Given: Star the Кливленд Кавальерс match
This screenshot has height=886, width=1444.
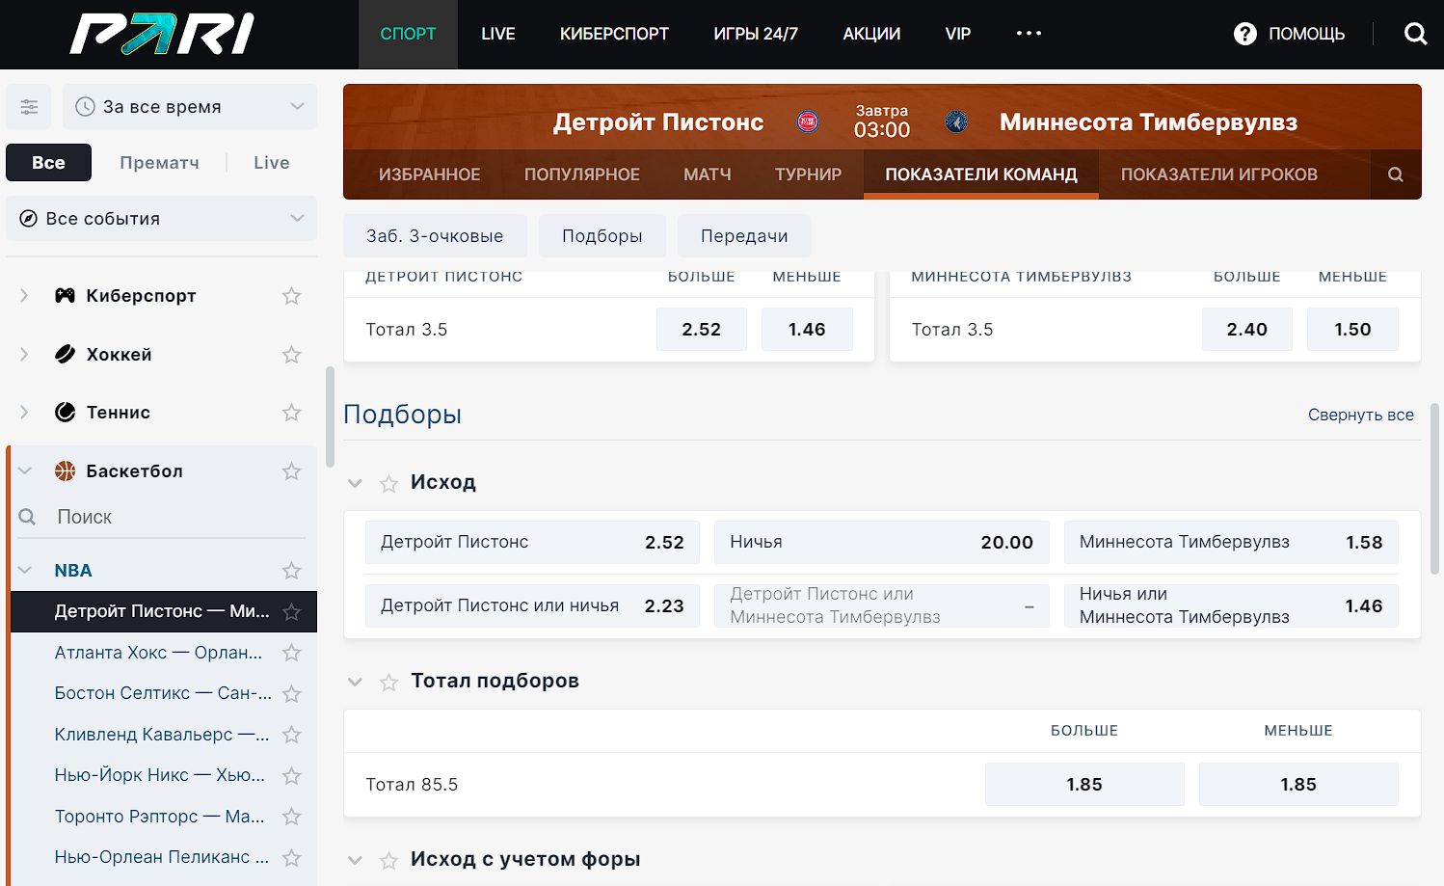Looking at the screenshot, I should [291, 735].
